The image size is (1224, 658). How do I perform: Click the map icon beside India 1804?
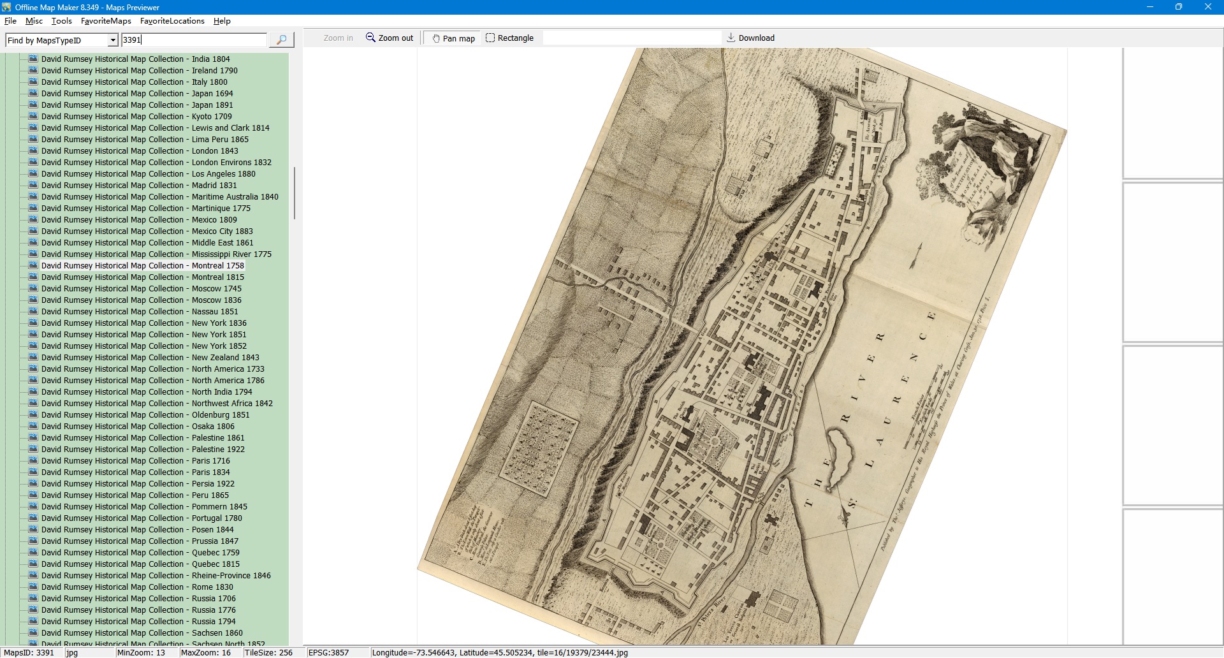pos(34,59)
